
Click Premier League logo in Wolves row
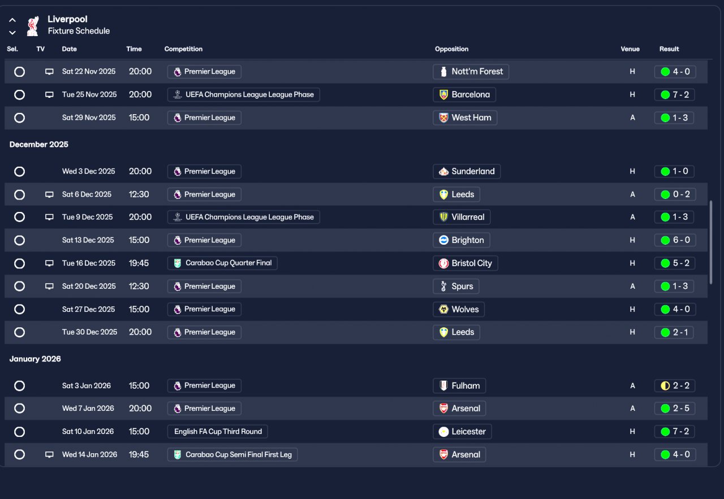[x=178, y=310]
